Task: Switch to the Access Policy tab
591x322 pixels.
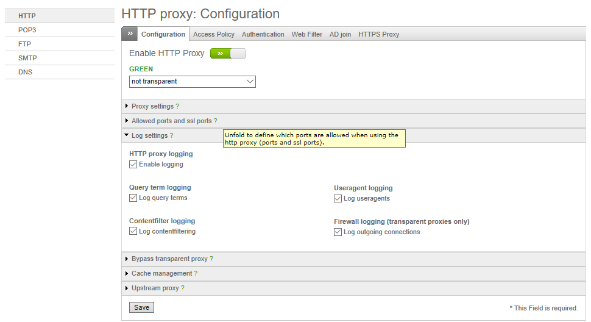Action: pos(214,34)
